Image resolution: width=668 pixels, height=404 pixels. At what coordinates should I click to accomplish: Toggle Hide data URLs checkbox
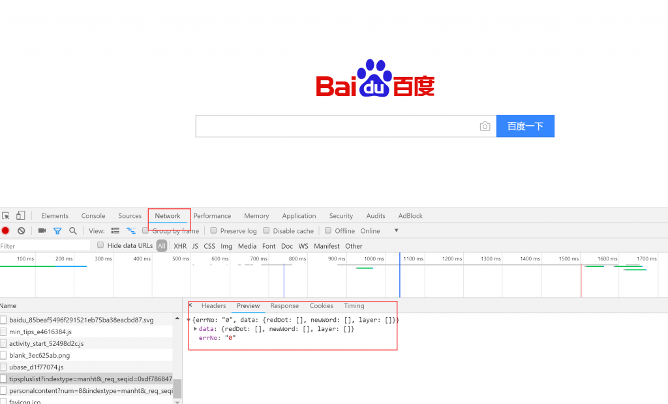100,245
